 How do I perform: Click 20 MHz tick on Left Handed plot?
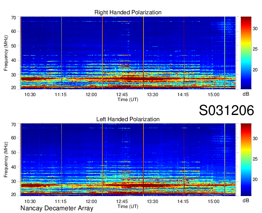point(13,194)
